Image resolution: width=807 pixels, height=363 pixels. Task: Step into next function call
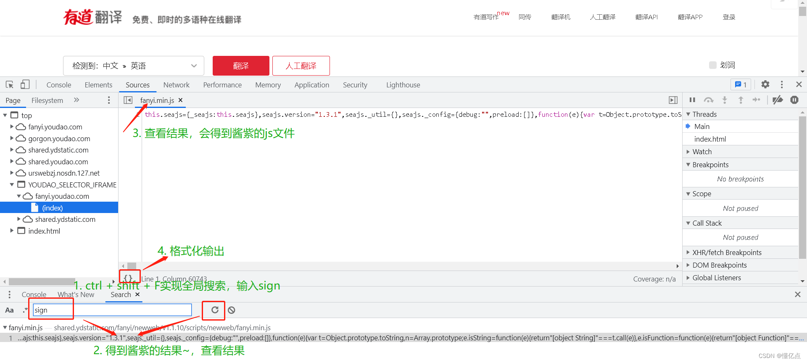point(725,100)
